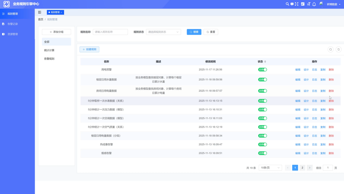Open the font size adjustment icon
This screenshot has height=194, width=344.
(309, 4)
